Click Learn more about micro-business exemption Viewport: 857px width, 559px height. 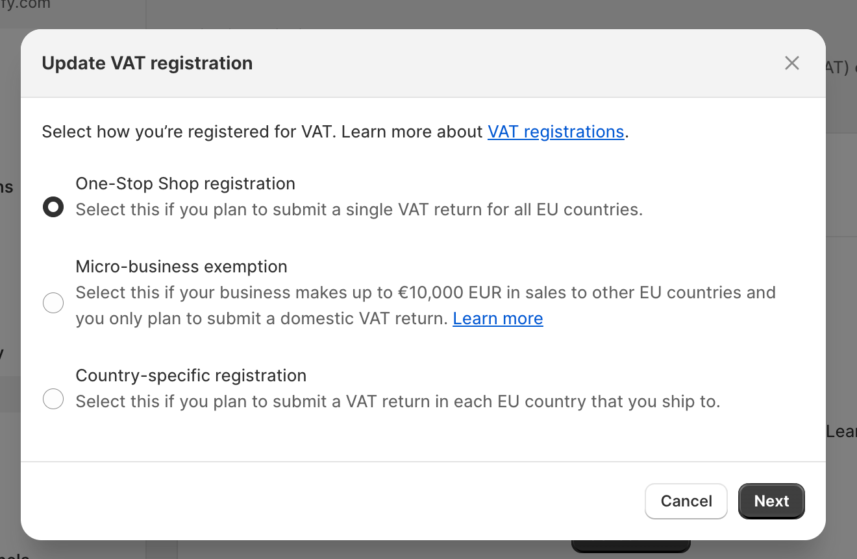coord(497,318)
